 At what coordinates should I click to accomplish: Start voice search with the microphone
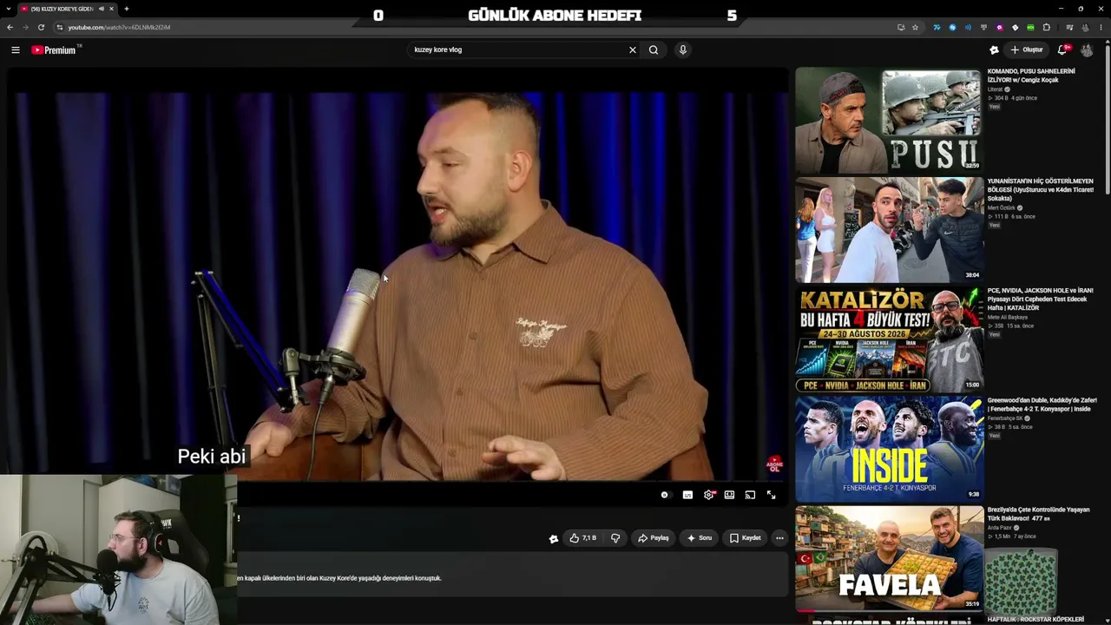click(683, 50)
